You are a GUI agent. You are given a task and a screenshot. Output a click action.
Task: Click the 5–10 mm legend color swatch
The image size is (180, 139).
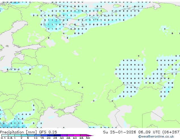[x=31, y=135]
